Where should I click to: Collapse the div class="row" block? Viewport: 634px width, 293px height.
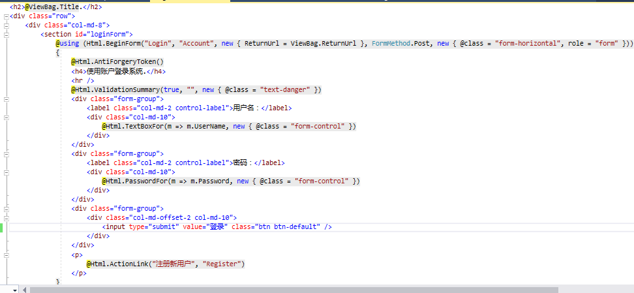coord(6,16)
